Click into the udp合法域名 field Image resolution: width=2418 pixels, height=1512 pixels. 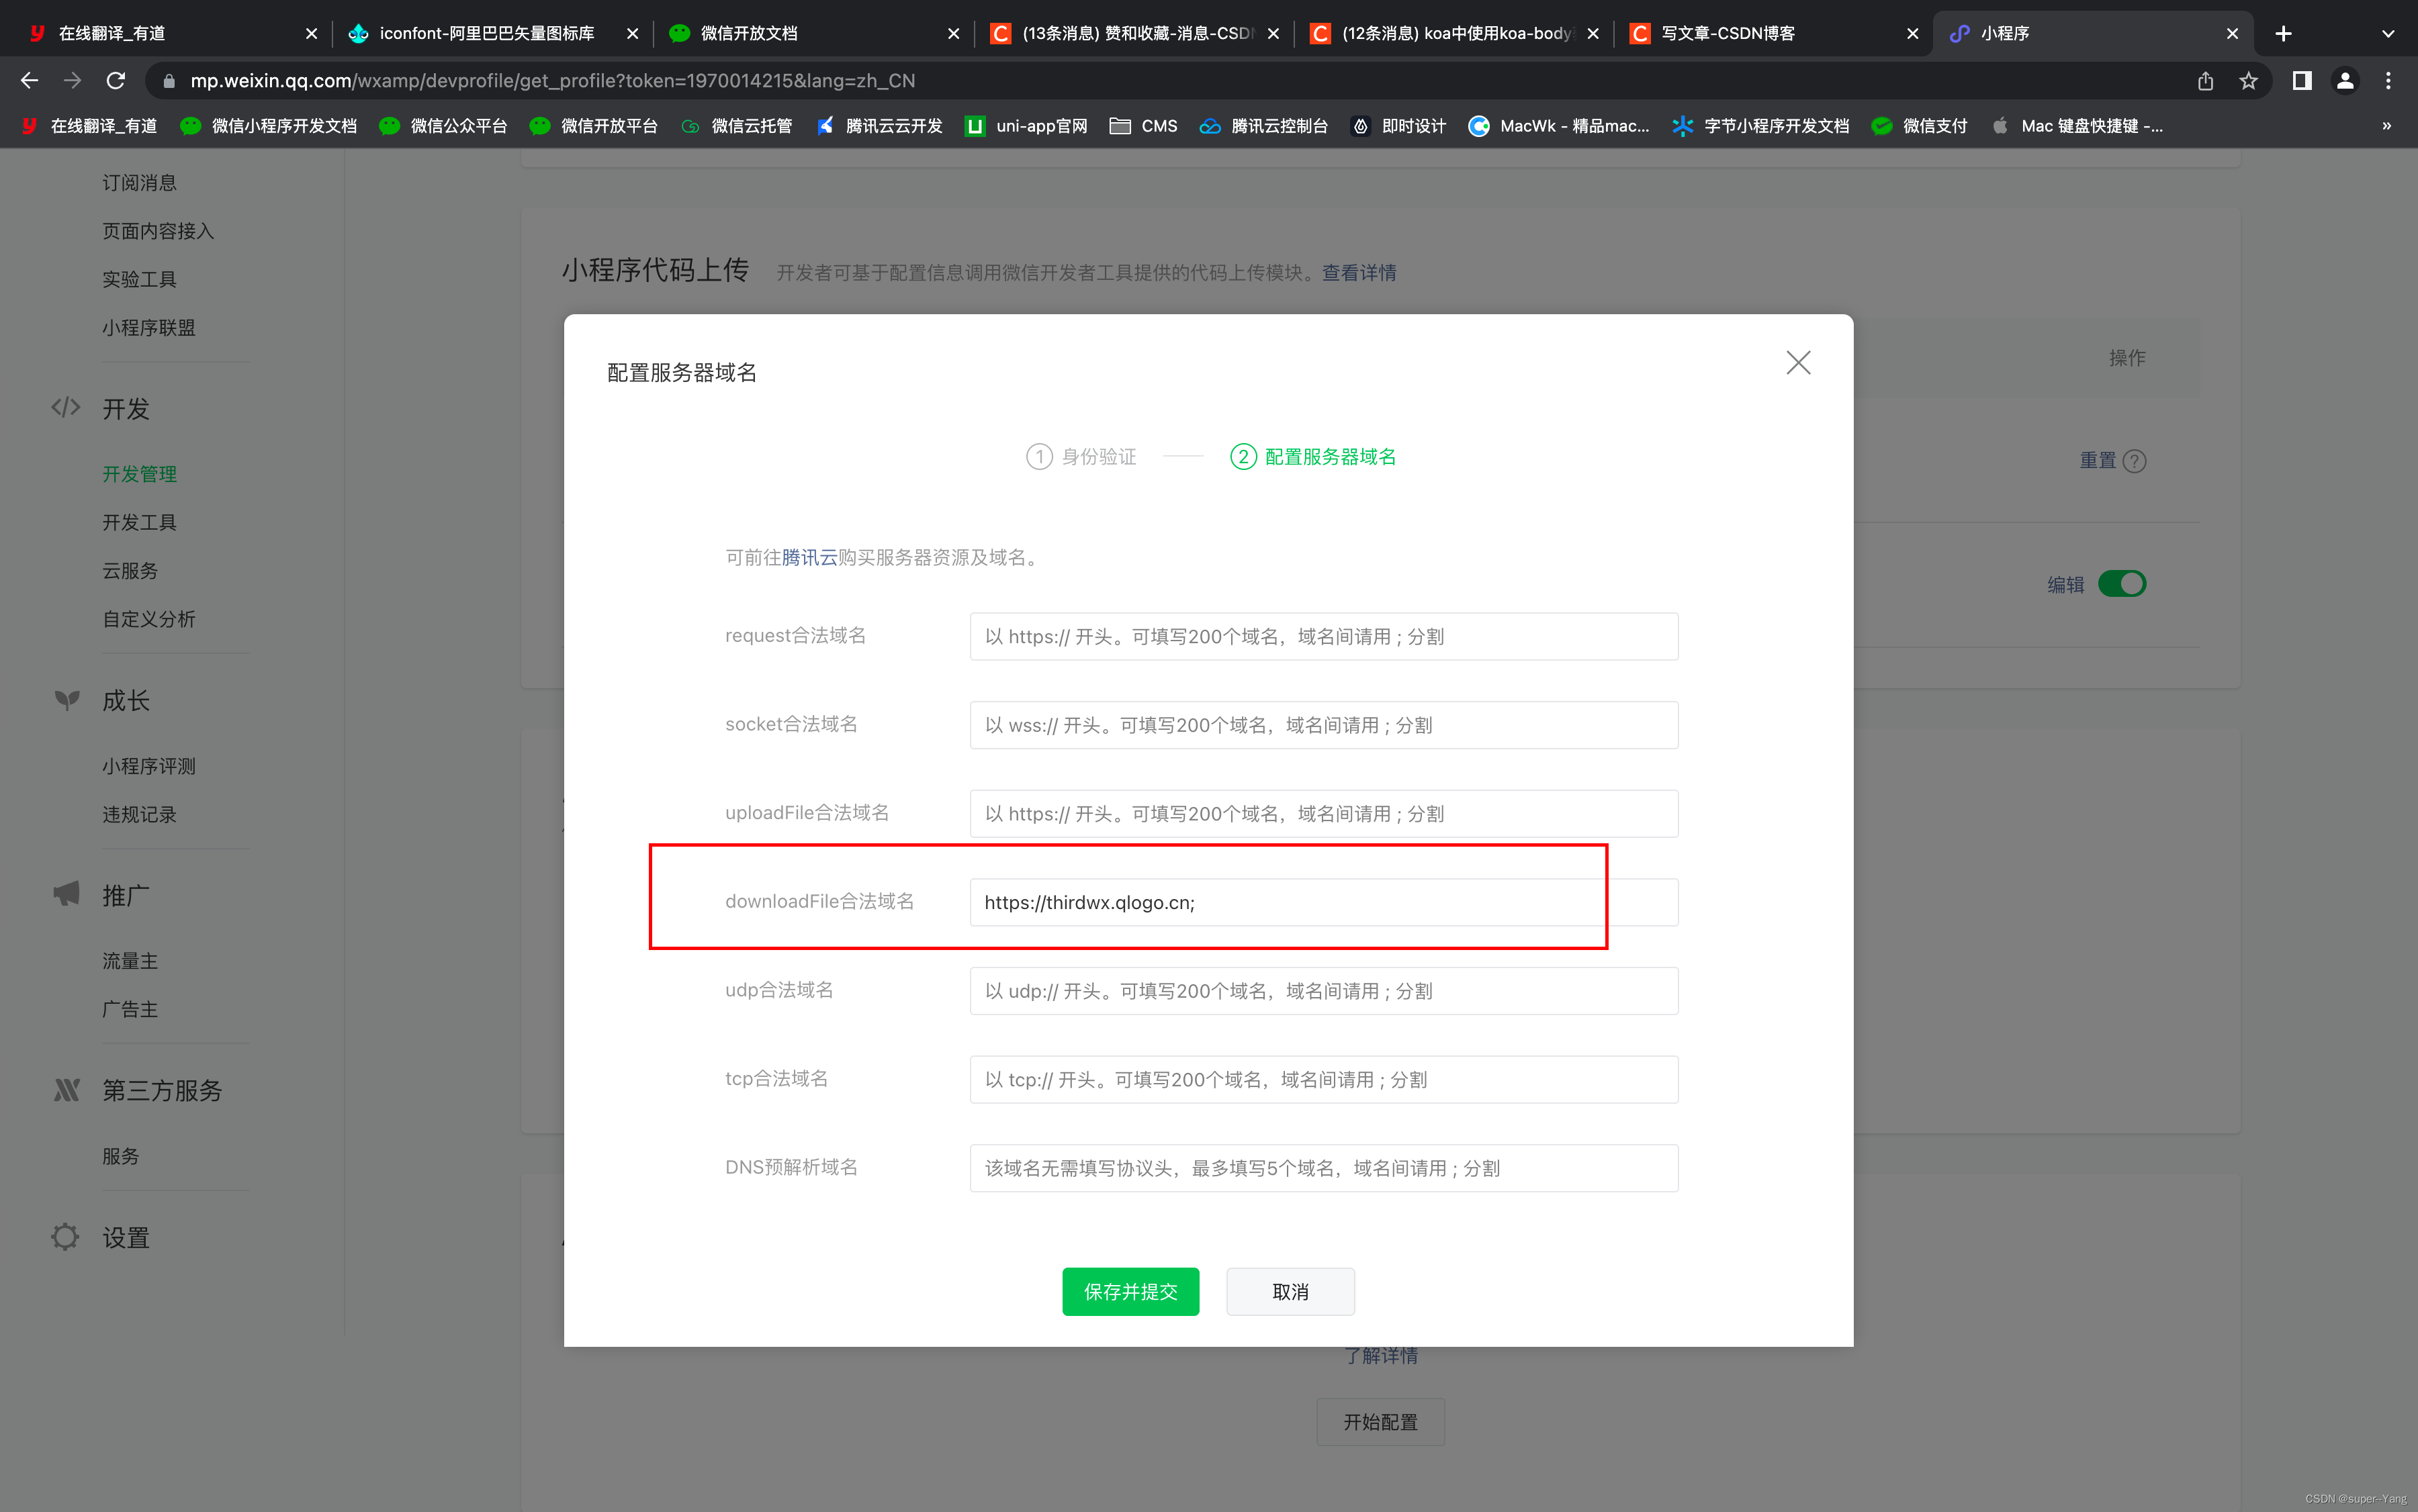[1324, 990]
